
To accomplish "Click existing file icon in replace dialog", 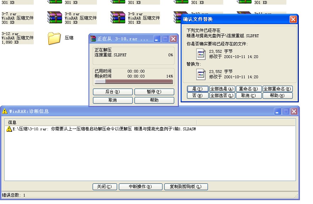I will 201,54.
